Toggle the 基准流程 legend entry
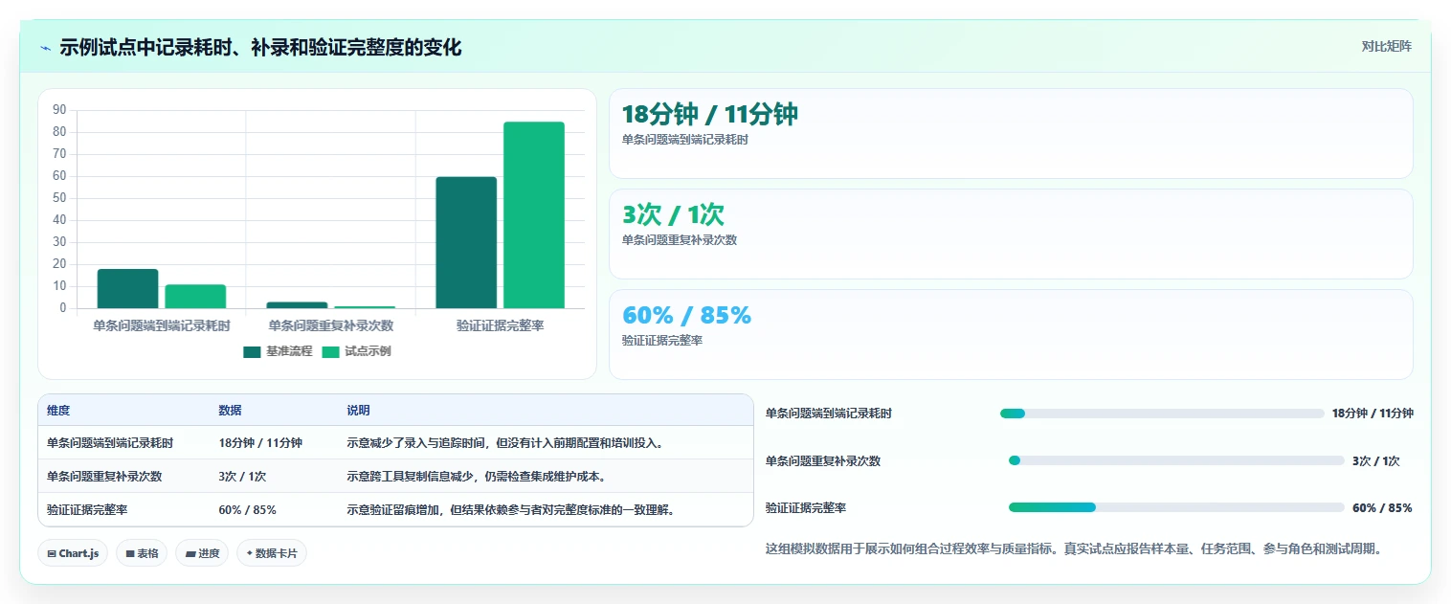1451x604 pixels. 279,351
